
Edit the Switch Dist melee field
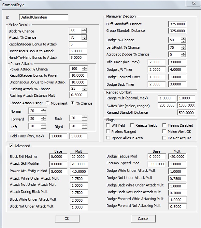coord(167,105)
